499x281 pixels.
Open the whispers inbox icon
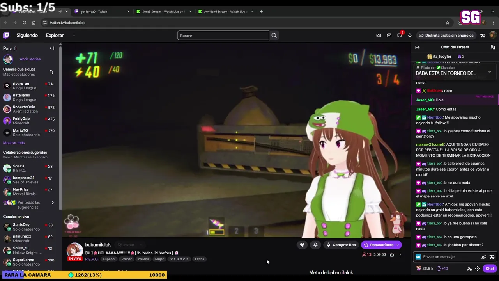click(389, 36)
